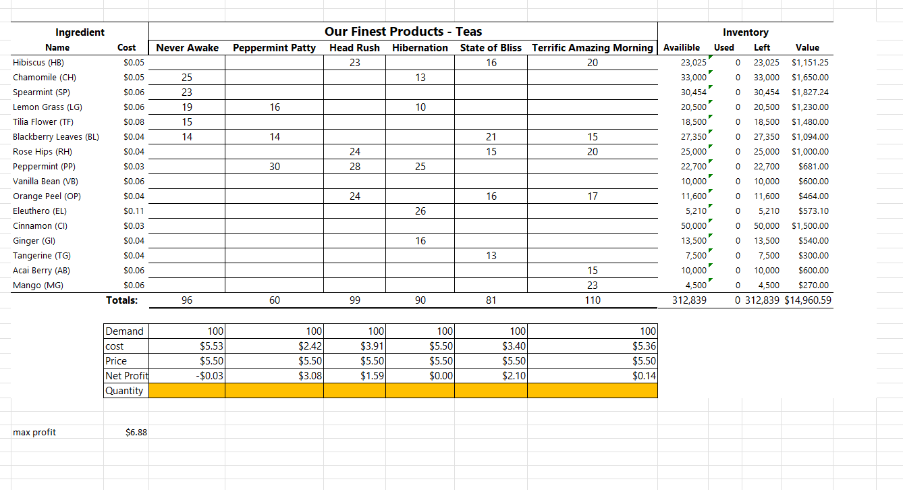Click the "Inventory" section header
Screen dimensions: 903x490
[x=745, y=32]
